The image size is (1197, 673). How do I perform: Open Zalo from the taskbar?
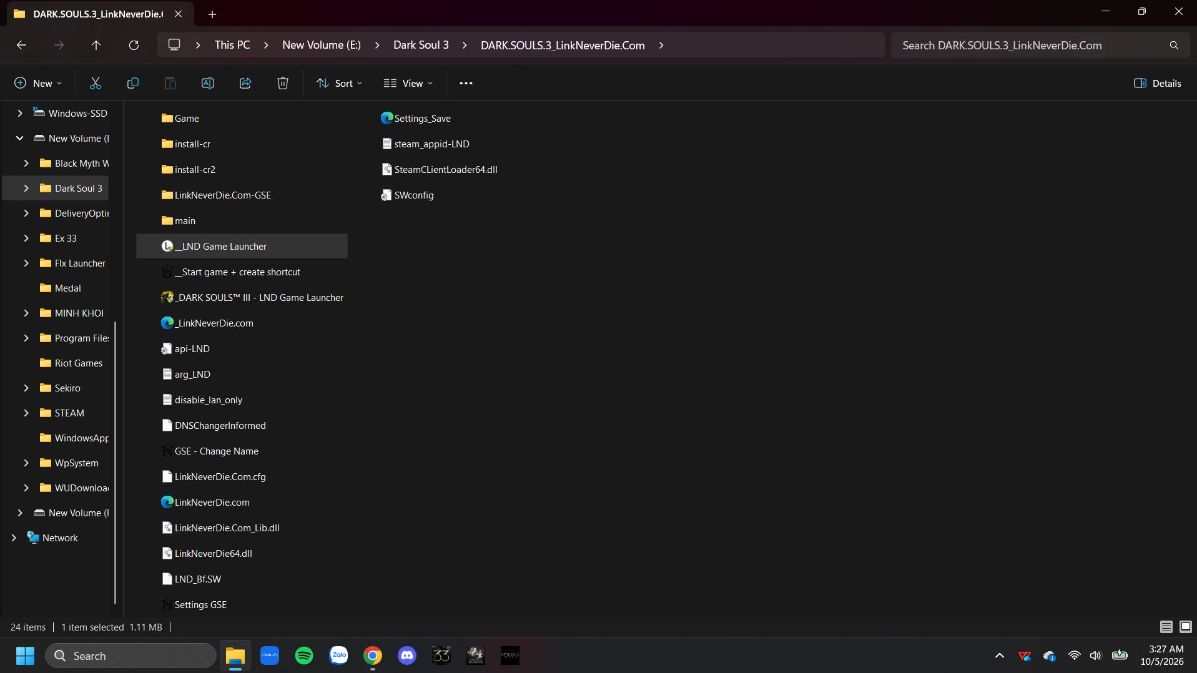(x=338, y=656)
